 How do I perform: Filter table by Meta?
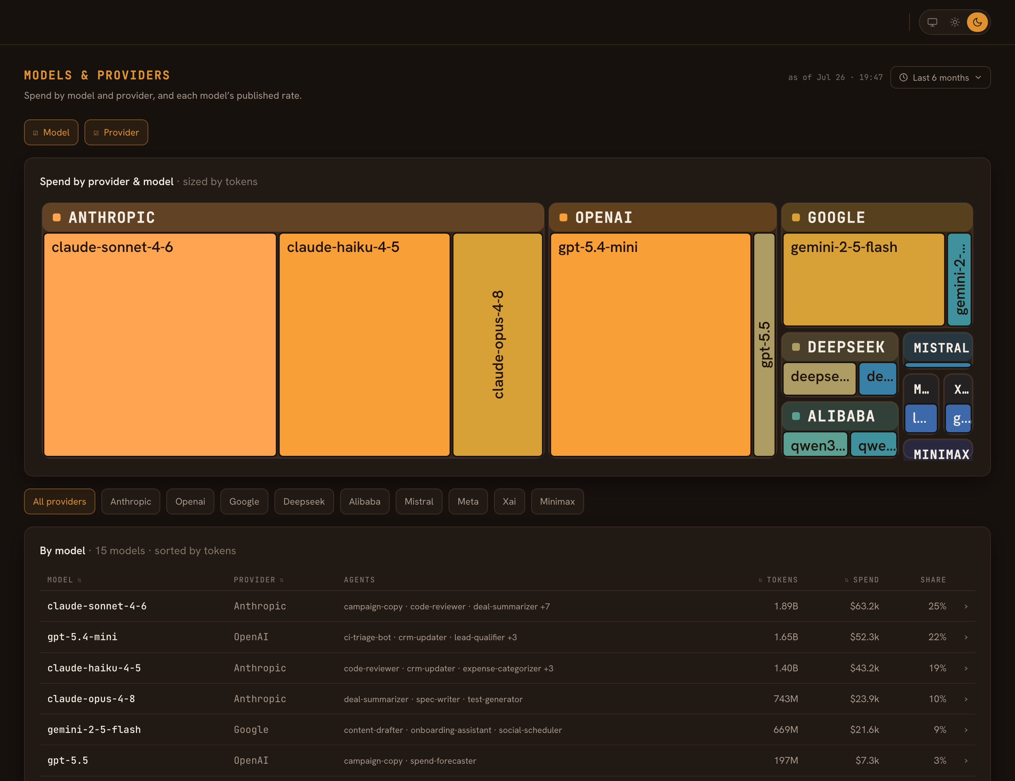468,502
